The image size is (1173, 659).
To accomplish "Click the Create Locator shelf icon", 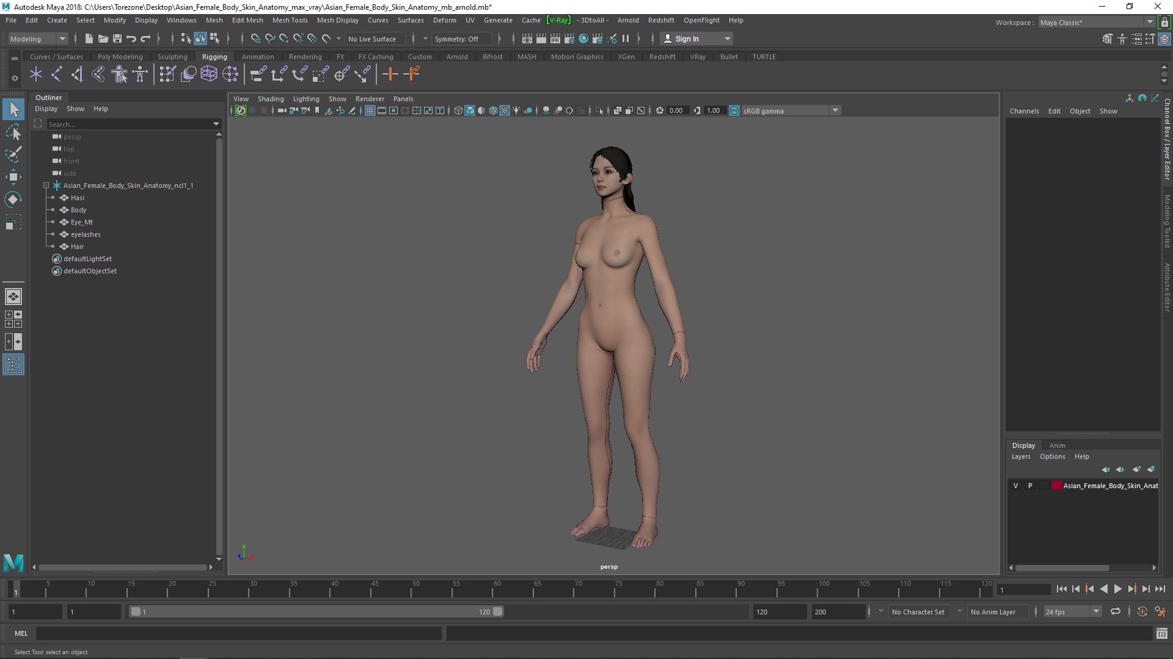I will (36, 74).
